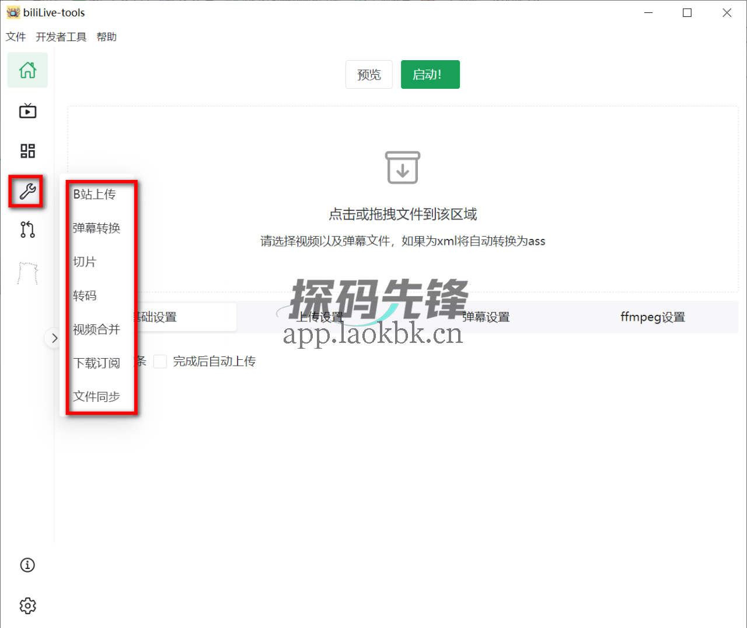Open the live recording TV icon
Viewport: 747px width, 628px height.
pos(27,110)
